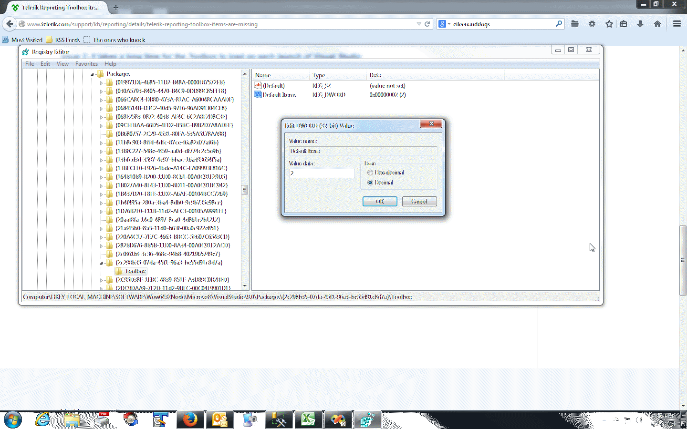
Task: Sort registry values by Name column
Action: 281,75
